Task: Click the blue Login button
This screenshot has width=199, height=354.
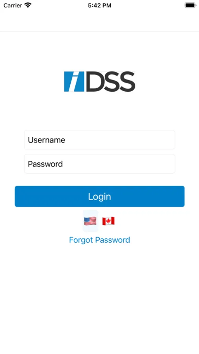Action: coord(100,196)
